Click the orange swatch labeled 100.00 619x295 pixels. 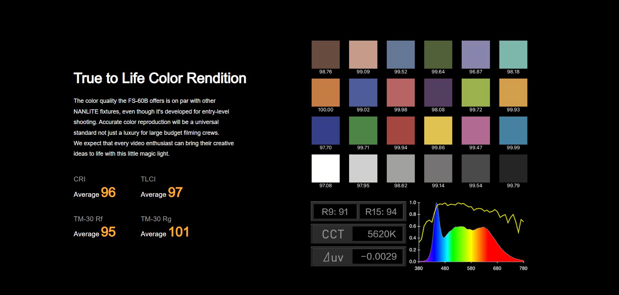[325, 92]
